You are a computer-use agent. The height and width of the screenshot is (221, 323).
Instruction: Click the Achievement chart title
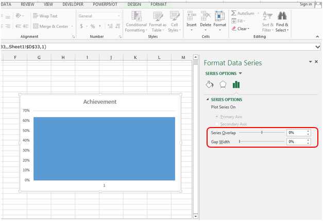click(100, 102)
